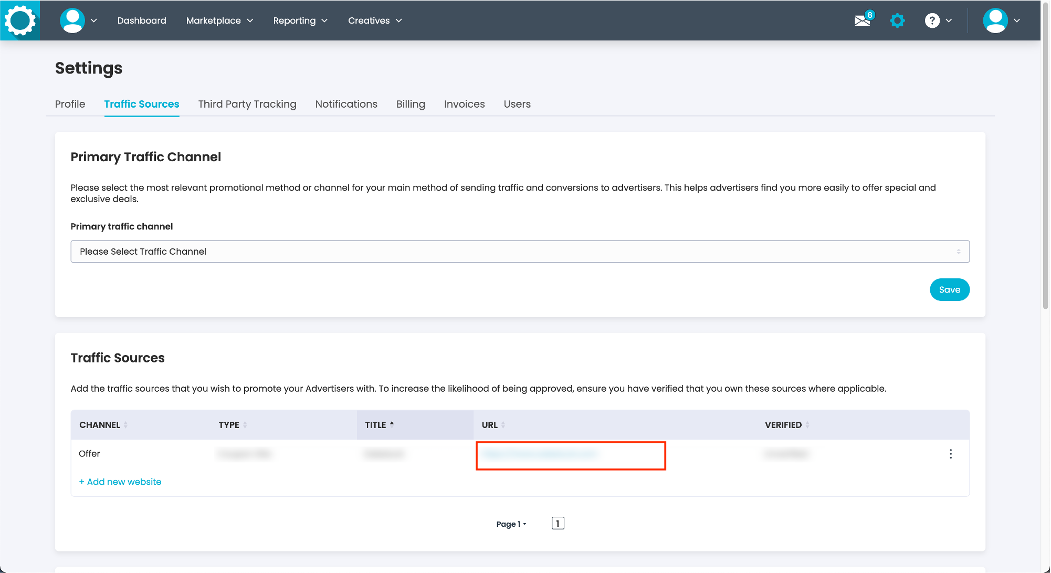Viewport: 1051px width, 573px height.
Task: Switch to the Billing tab
Action: [411, 104]
